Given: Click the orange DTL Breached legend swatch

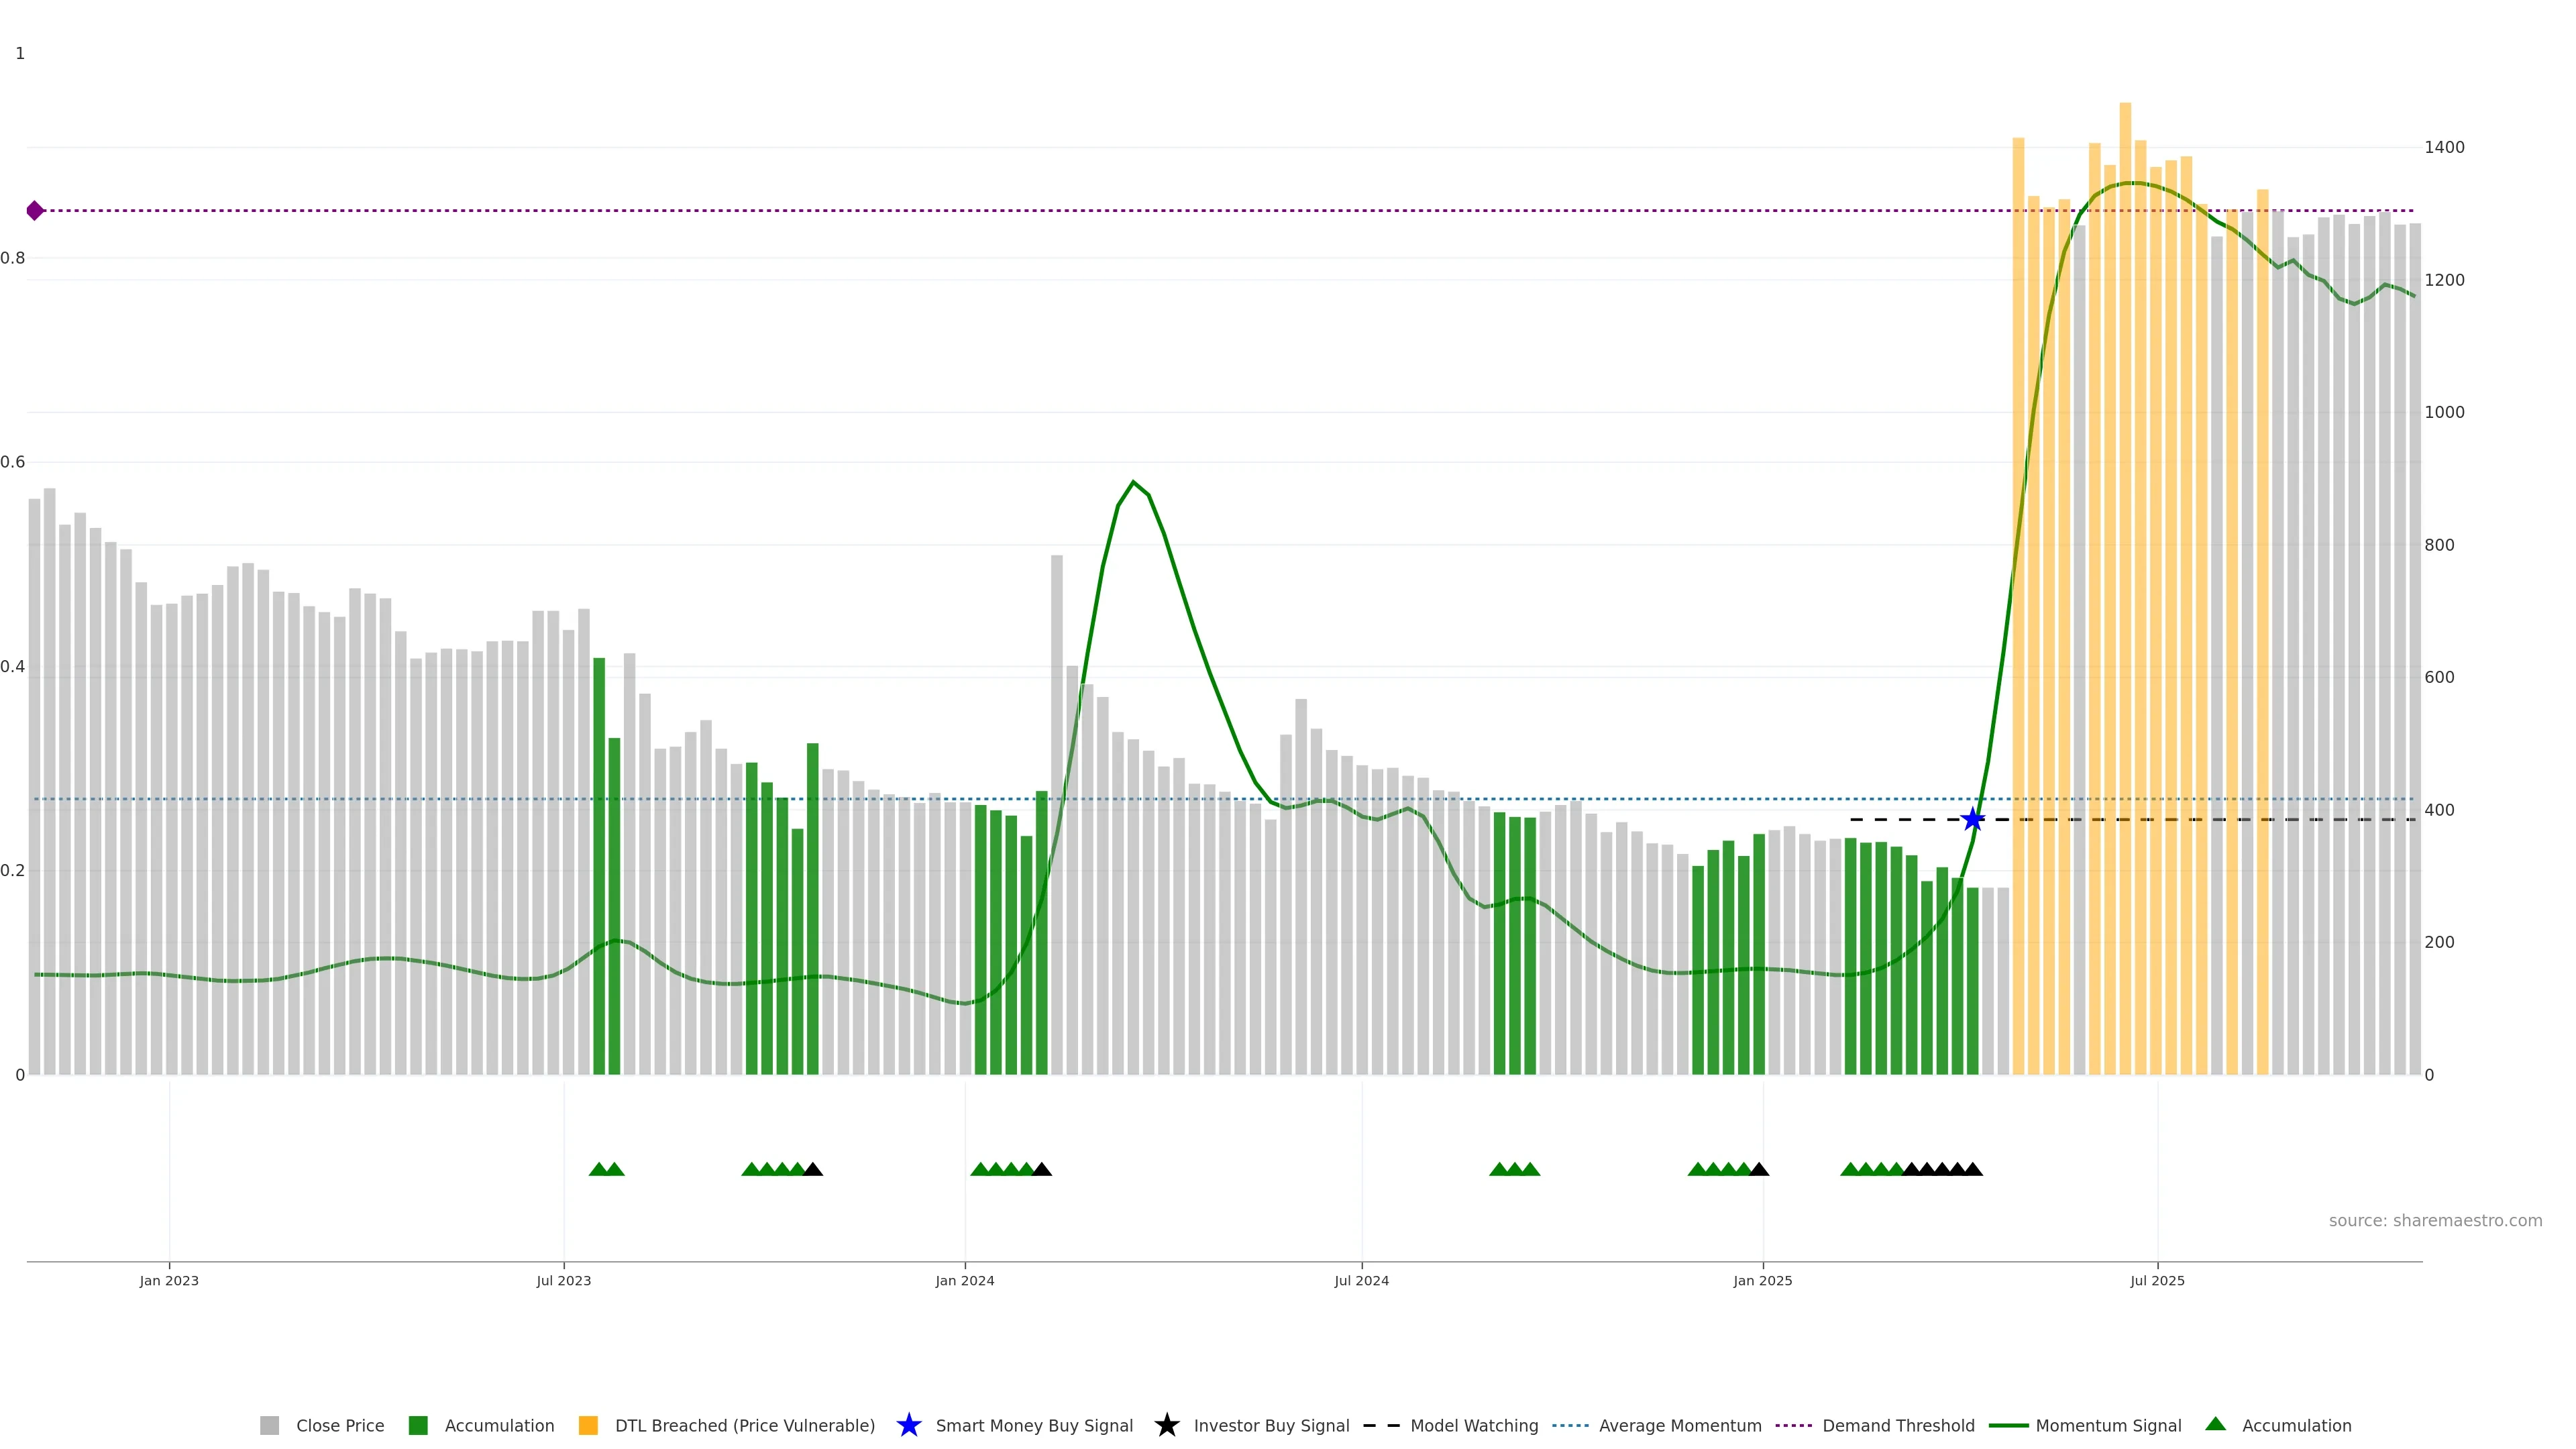Looking at the screenshot, I should (x=588, y=1425).
